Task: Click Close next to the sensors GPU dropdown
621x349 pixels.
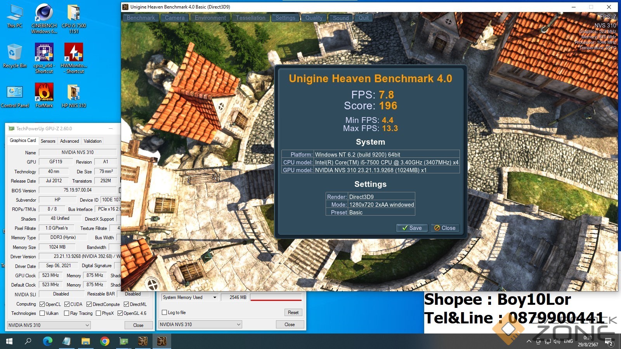Action: tap(290, 325)
